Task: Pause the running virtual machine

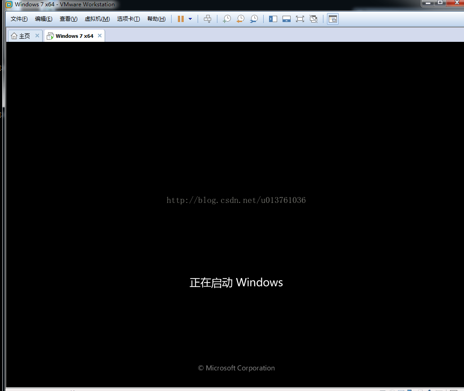Action: click(x=181, y=19)
